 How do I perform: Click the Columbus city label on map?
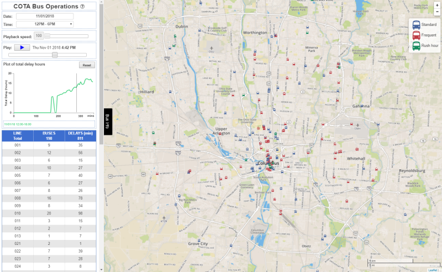point(268,164)
